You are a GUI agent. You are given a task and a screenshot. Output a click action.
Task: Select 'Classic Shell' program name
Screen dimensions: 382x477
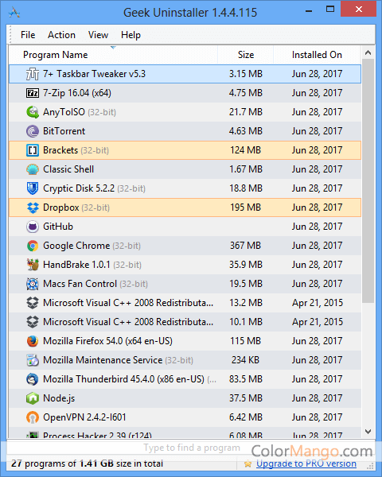68,169
